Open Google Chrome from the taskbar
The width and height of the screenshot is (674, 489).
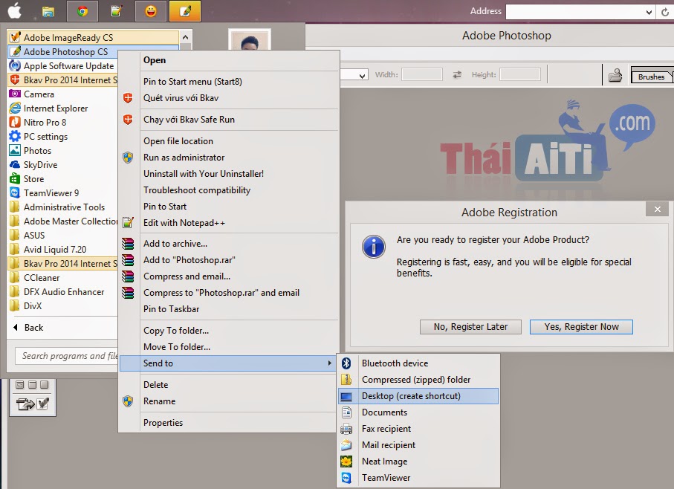[x=82, y=10]
